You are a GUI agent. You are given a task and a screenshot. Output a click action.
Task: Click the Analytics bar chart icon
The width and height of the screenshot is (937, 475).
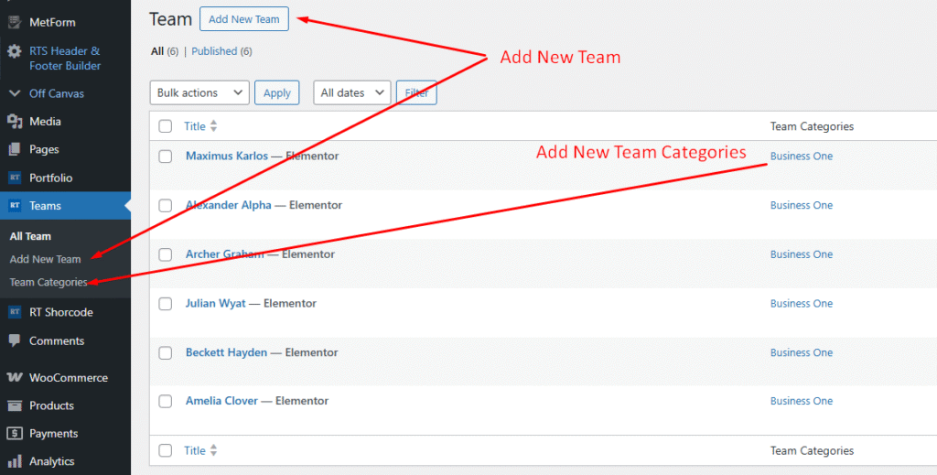pyautogui.click(x=15, y=461)
